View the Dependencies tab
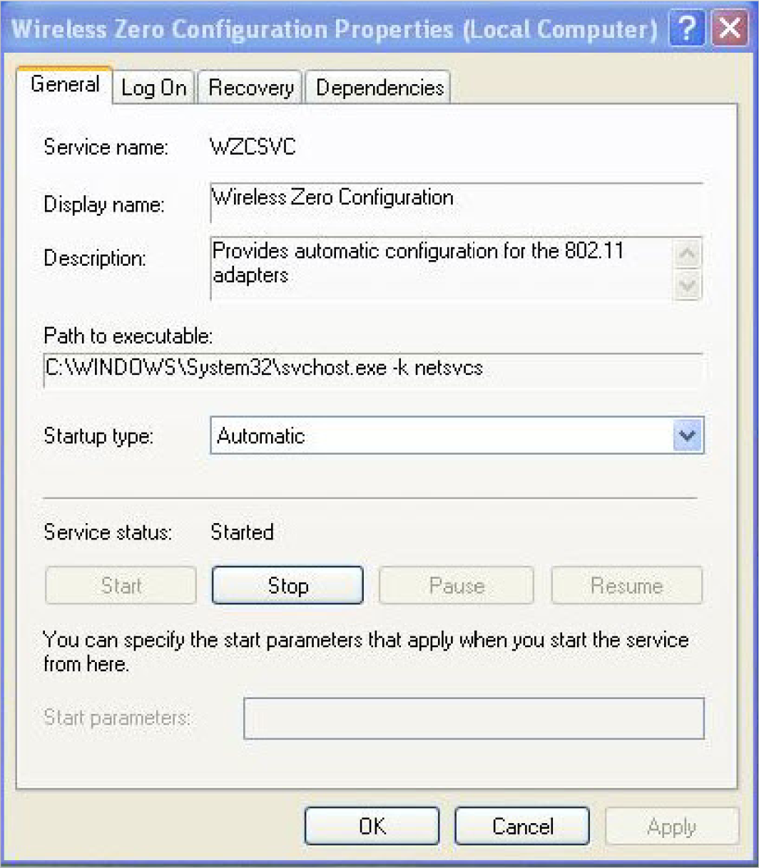Screen dimensions: 759x868 [379, 88]
